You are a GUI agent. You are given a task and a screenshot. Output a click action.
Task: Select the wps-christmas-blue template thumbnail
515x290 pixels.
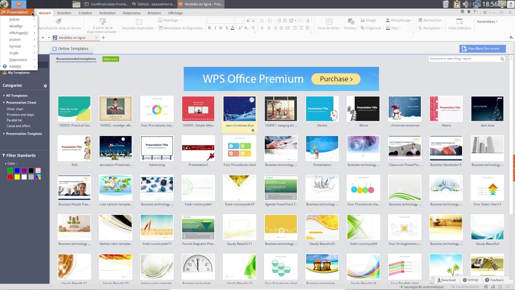point(239,109)
